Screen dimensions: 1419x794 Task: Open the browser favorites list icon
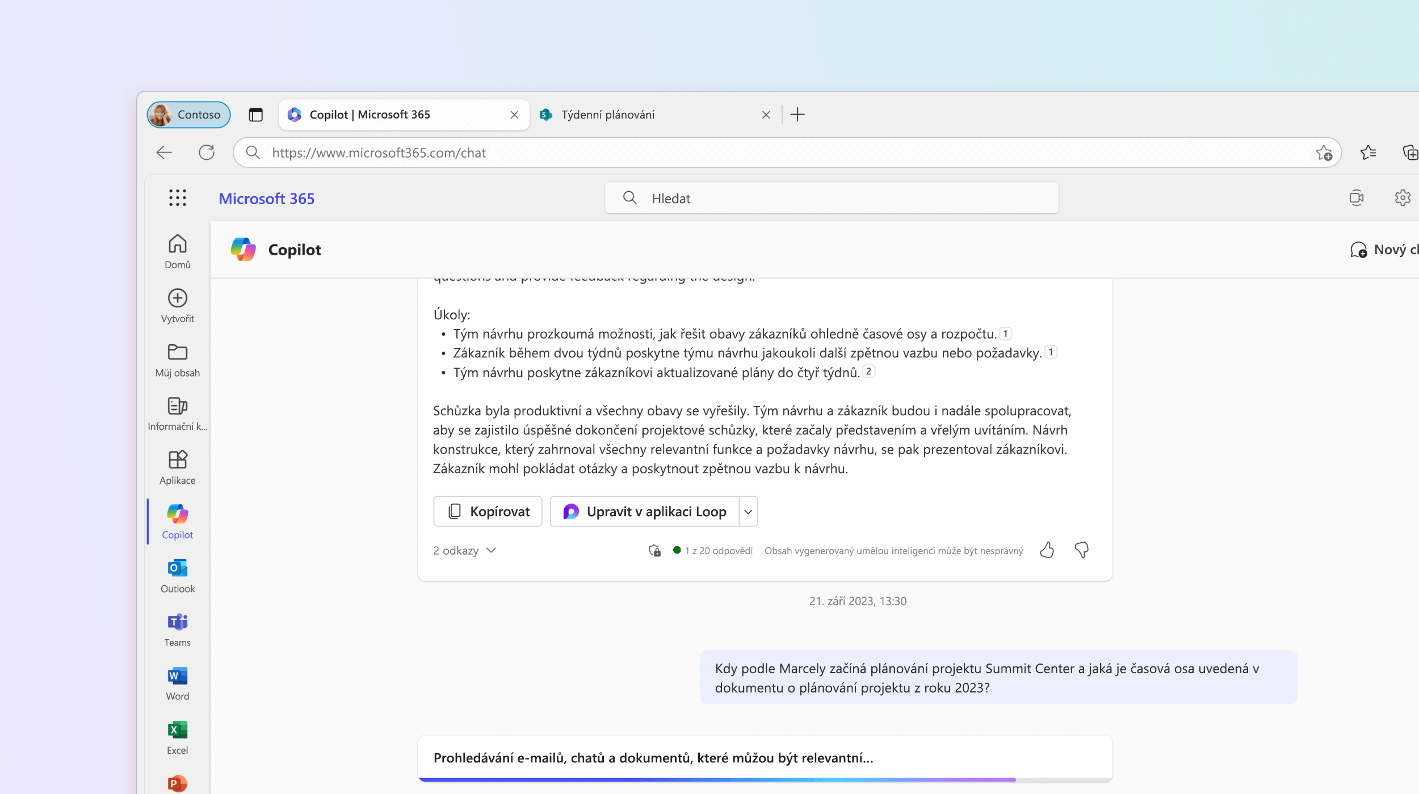tap(1368, 153)
